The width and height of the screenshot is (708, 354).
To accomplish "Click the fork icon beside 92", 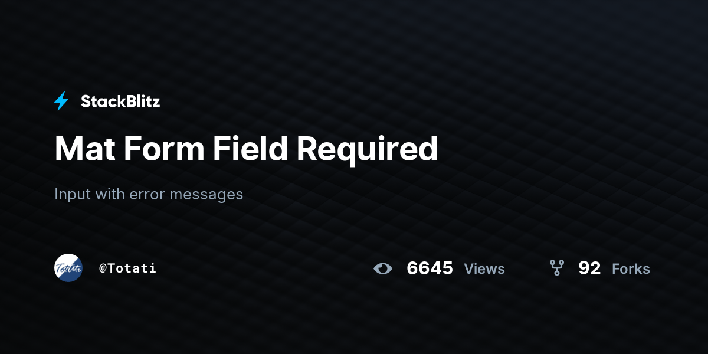I will (x=556, y=268).
